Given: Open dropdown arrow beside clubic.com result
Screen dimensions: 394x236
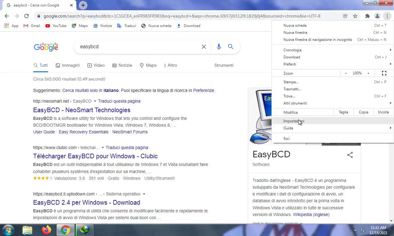Looking at the screenshot, I should (103, 147).
